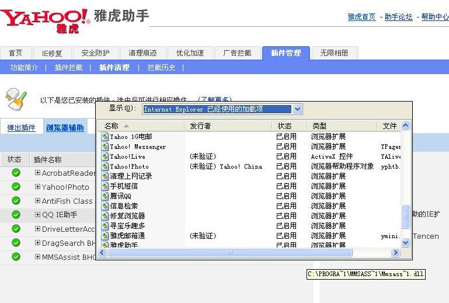Go to 功能简介 sub-menu
This screenshot has height=303, width=449.
(25, 68)
